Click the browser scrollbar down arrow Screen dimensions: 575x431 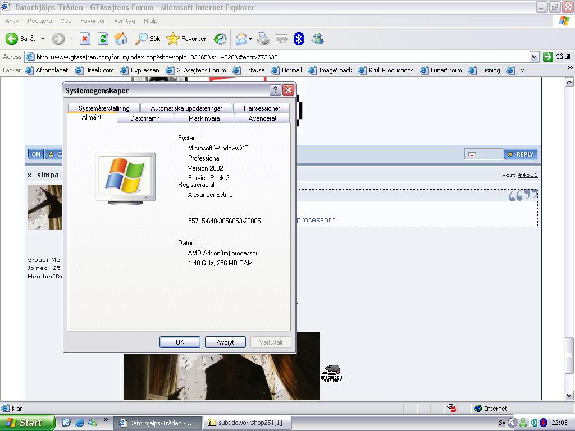click(x=569, y=395)
